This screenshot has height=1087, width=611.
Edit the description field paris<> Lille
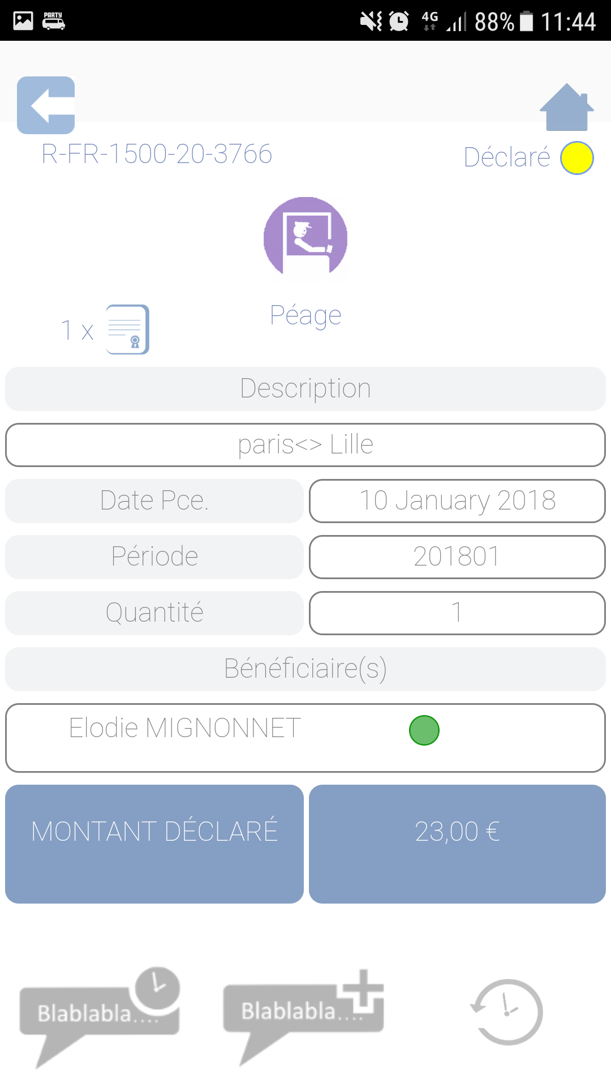(305, 445)
